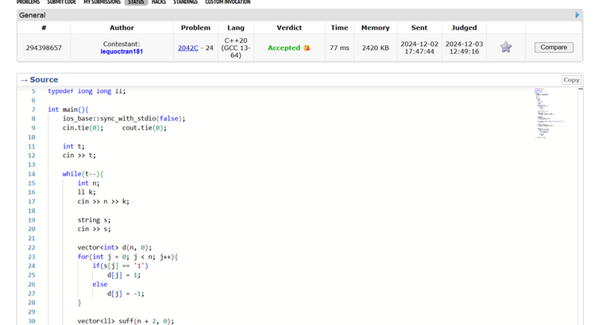
Task: Open the SUBMIT CODE tab
Action: coord(68,2)
